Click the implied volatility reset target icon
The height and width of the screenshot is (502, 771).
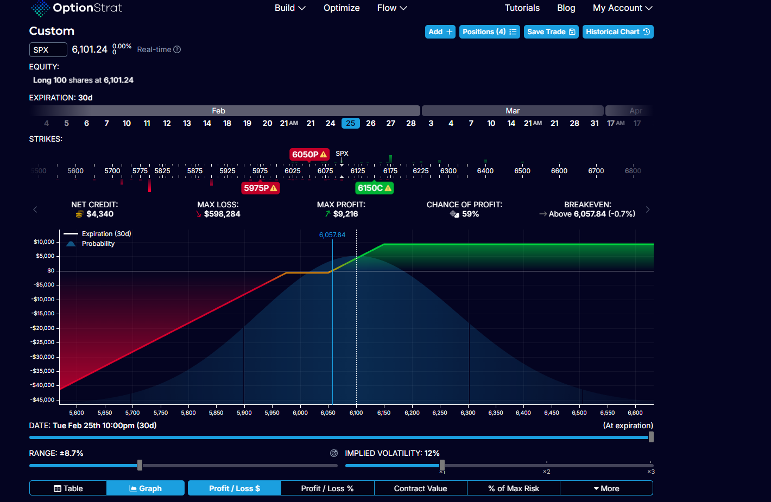pos(334,453)
